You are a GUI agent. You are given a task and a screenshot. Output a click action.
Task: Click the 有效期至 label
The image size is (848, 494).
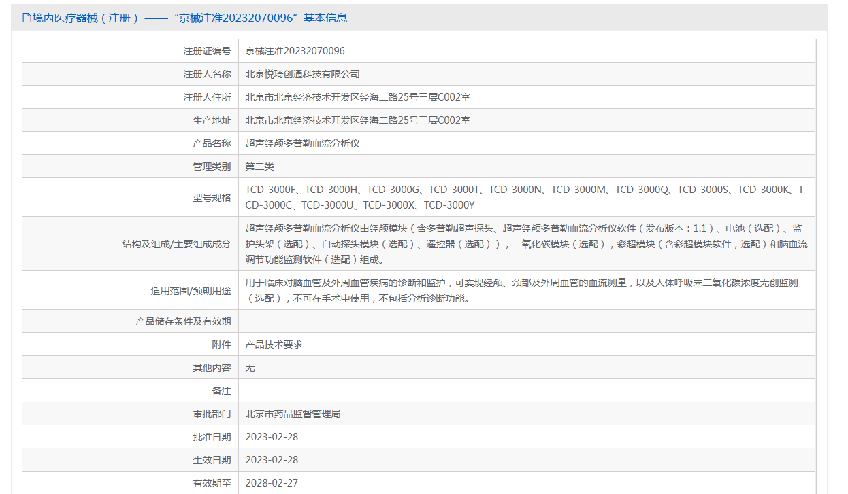212,483
